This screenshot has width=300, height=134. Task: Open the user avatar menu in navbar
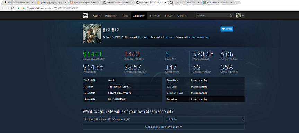tap(240, 16)
